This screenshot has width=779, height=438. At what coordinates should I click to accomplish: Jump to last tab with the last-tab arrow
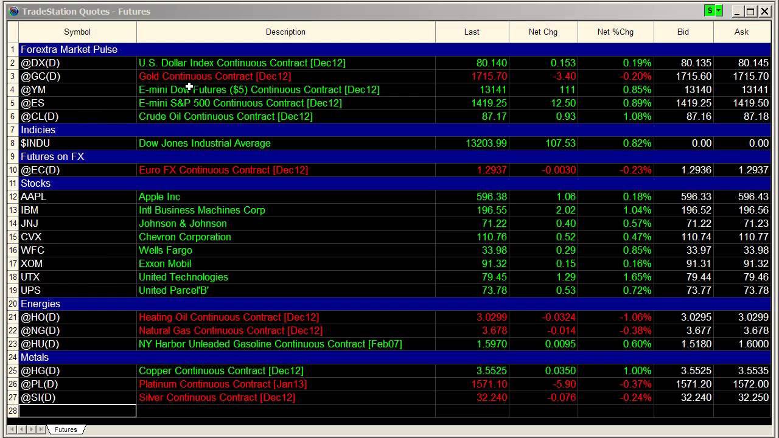[x=42, y=429]
